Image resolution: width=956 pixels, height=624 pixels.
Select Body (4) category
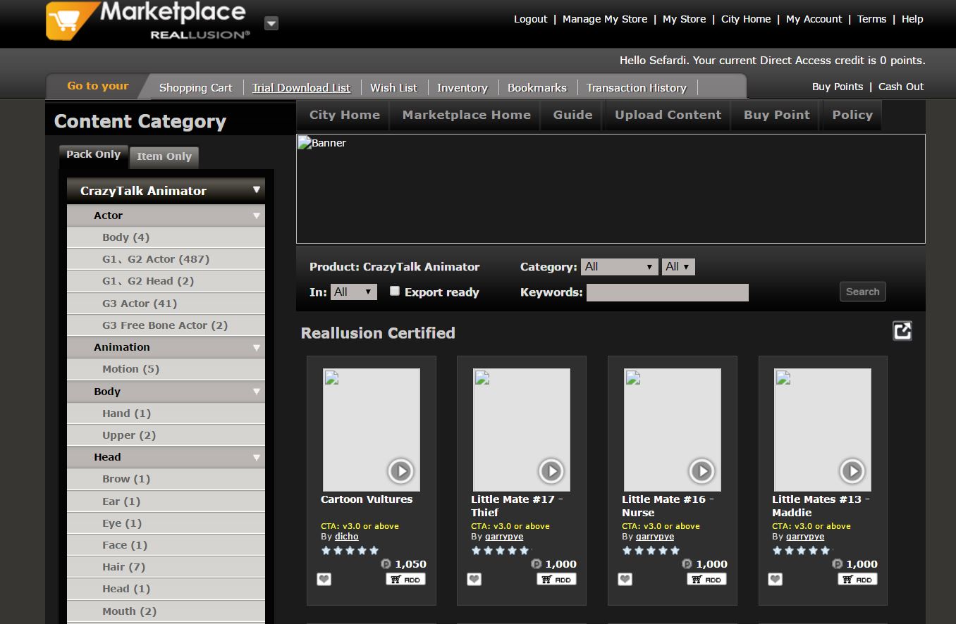[x=166, y=237]
